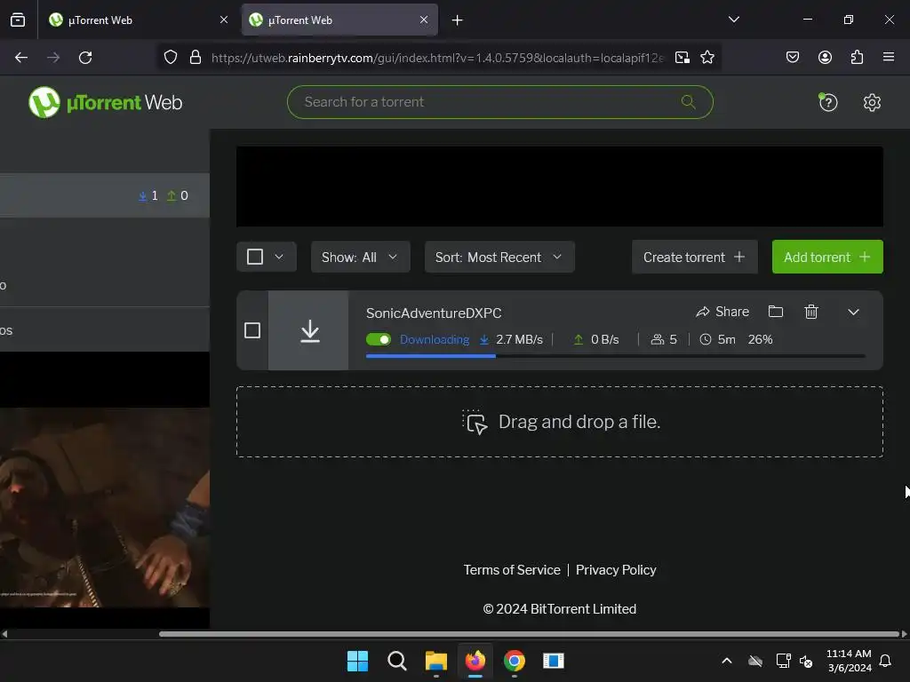The height and width of the screenshot is (682, 910).
Task: Click the green Add torrent button
Action: pyautogui.click(x=827, y=257)
